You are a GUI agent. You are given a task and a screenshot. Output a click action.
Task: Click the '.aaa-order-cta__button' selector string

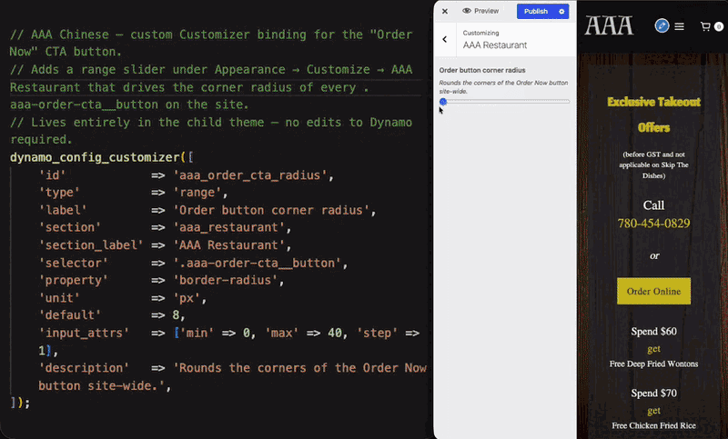(x=258, y=263)
